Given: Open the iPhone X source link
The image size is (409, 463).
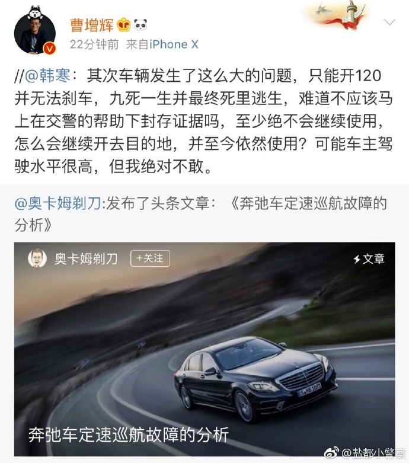Looking at the screenshot, I should (174, 44).
